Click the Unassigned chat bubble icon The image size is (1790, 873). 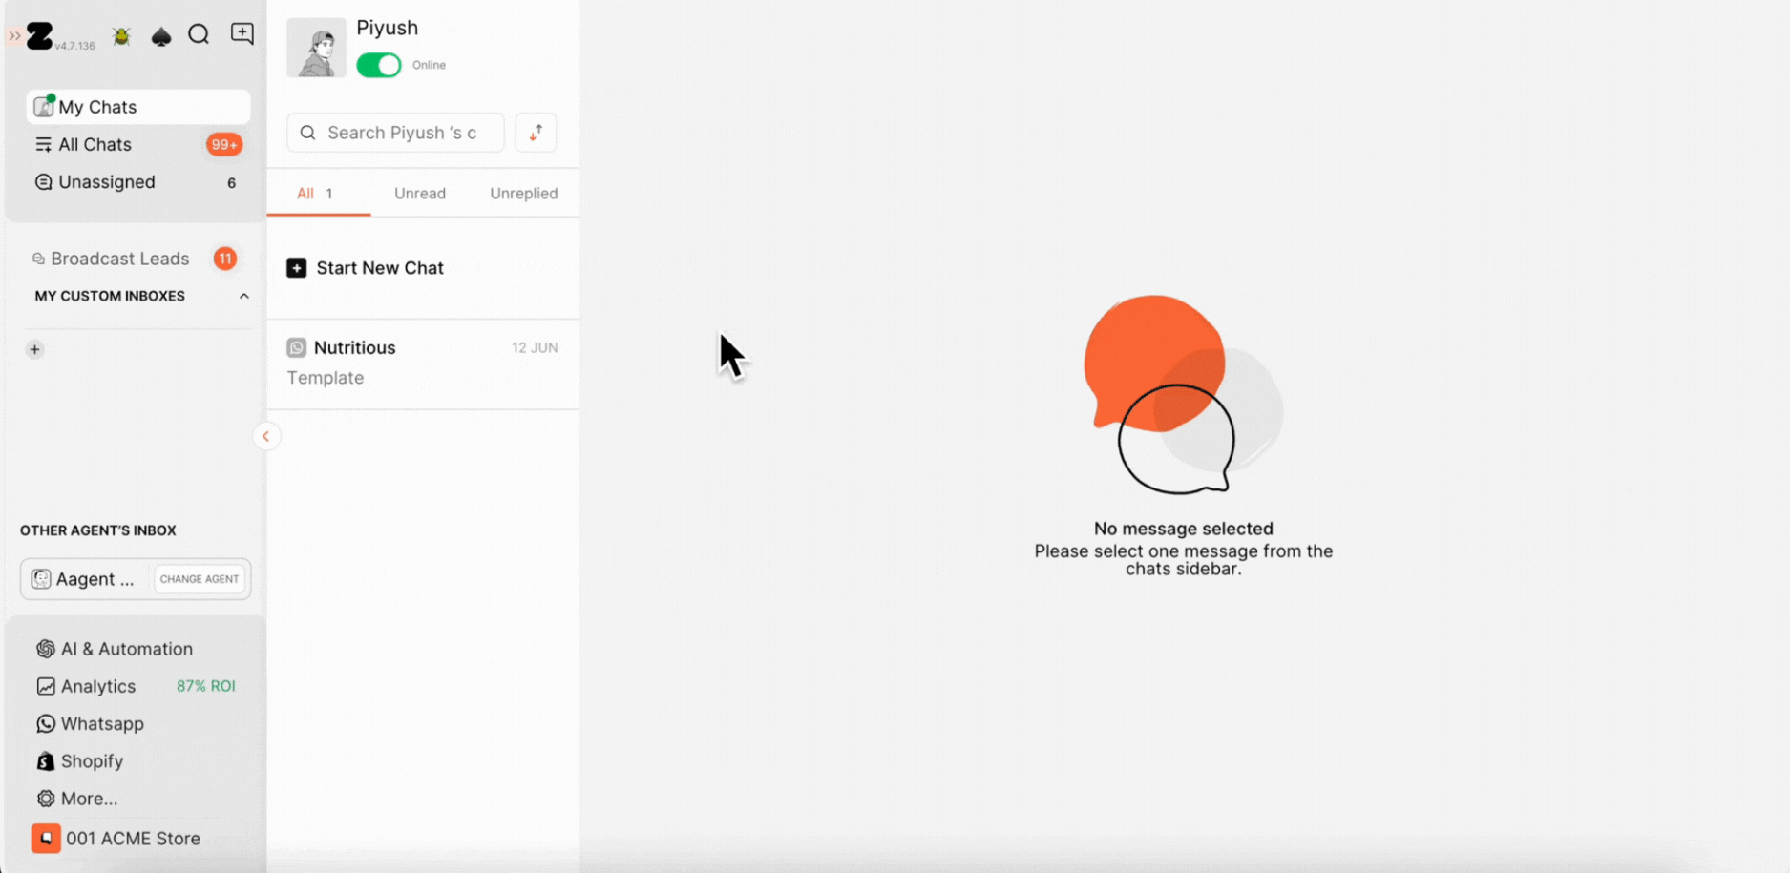[x=43, y=182]
